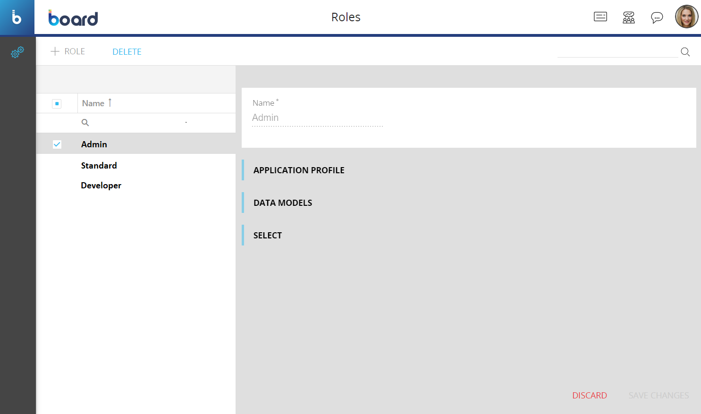The width and height of the screenshot is (701, 414).
Task: Select the Standard role
Action: [99, 166]
